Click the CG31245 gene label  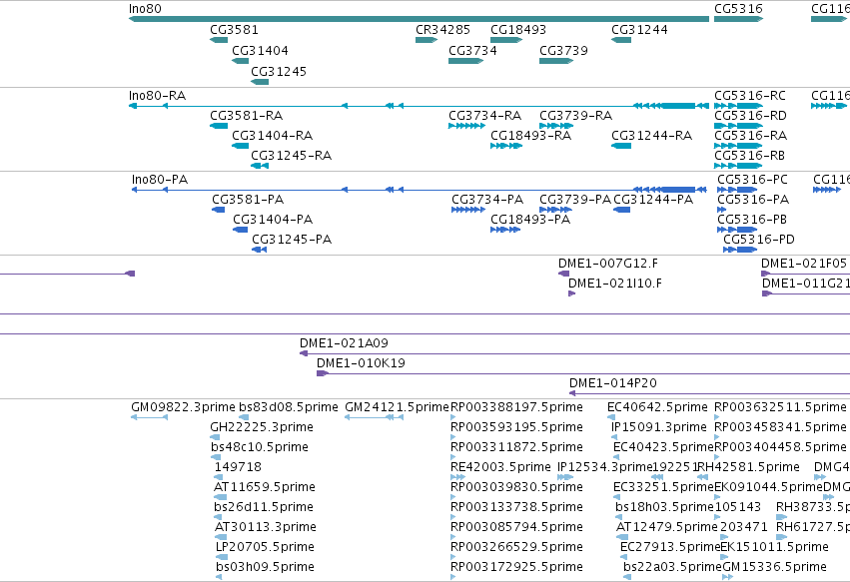[x=279, y=72]
